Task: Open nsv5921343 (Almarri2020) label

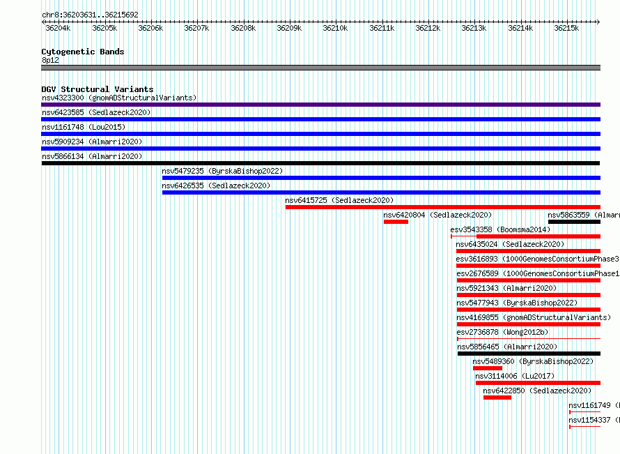Action: point(506,288)
